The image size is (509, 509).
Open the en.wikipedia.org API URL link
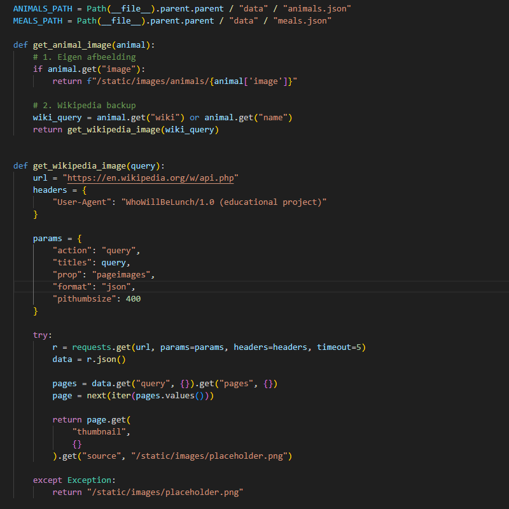(151, 178)
